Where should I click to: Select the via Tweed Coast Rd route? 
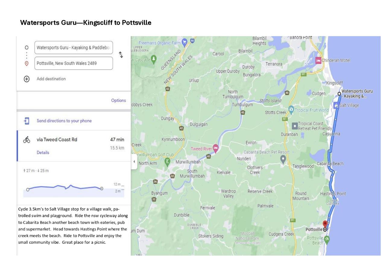pyautogui.click(x=57, y=140)
